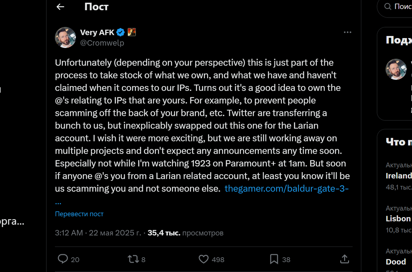The width and height of the screenshot is (412, 272).
Task: Click the affiliate badge beside Very AFK
Action: [x=132, y=32]
